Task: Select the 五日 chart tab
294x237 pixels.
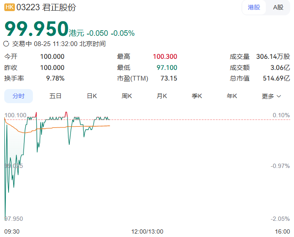Action: tap(55, 96)
